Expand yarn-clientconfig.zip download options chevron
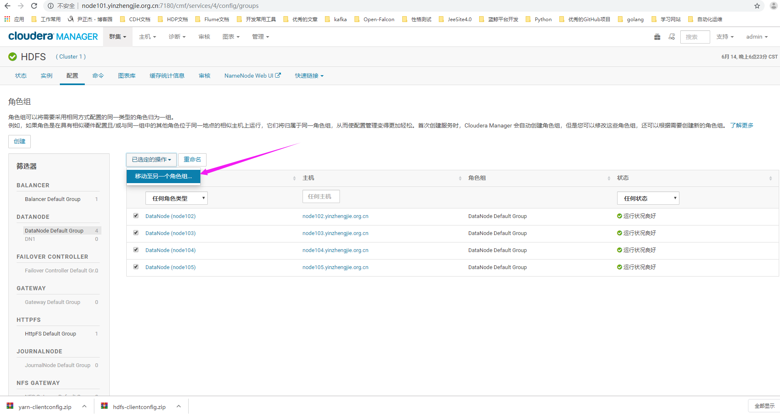The height and width of the screenshot is (414, 780). point(84,406)
